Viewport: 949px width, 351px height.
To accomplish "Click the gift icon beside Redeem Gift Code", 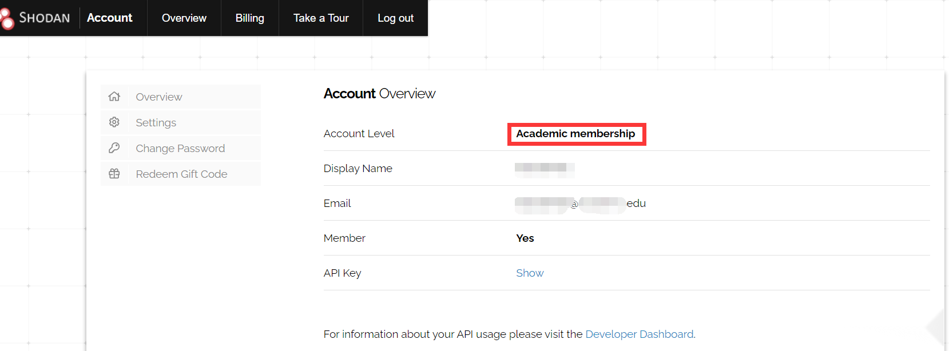I will pyautogui.click(x=114, y=174).
